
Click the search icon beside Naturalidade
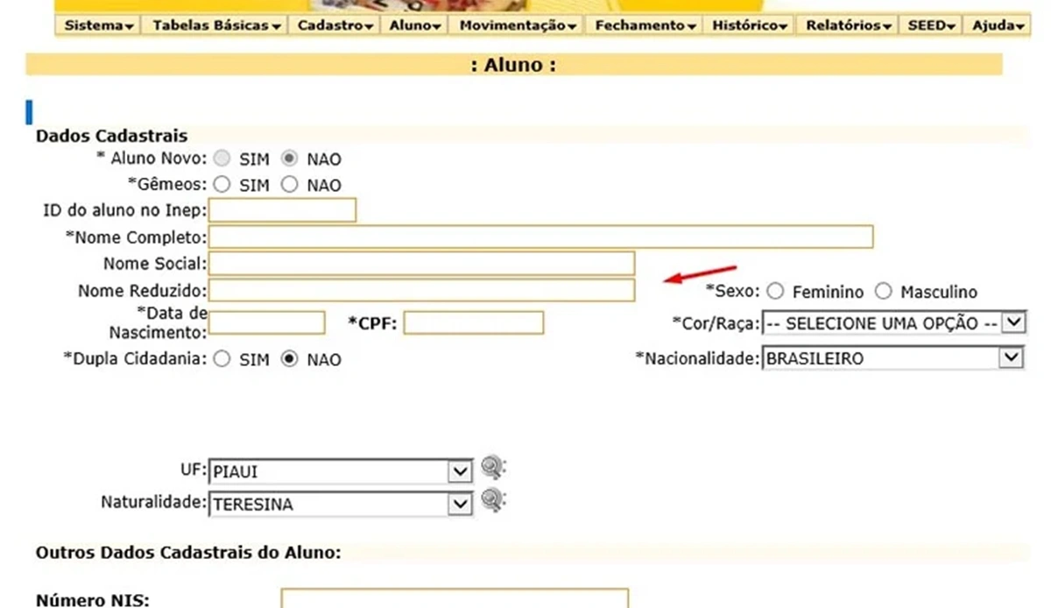[x=493, y=500]
